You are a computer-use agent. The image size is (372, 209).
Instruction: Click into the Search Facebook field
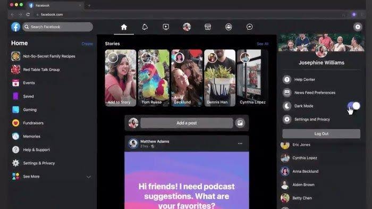click(x=57, y=27)
